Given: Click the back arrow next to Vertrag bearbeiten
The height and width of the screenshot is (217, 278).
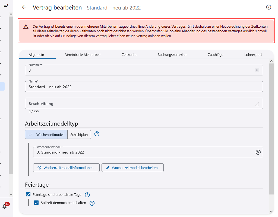Looking at the screenshot, I should [24, 8].
